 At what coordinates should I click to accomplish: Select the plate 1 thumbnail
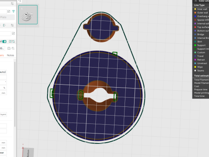tap(28, 14)
